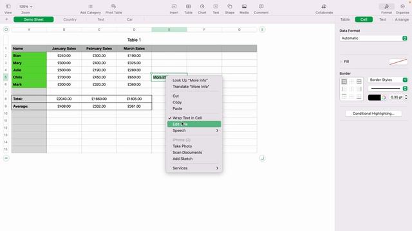Choose the highlighted Edit Link item
This screenshot has width=412, height=231.
[194, 124]
